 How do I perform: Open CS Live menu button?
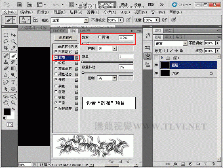click(181, 5)
